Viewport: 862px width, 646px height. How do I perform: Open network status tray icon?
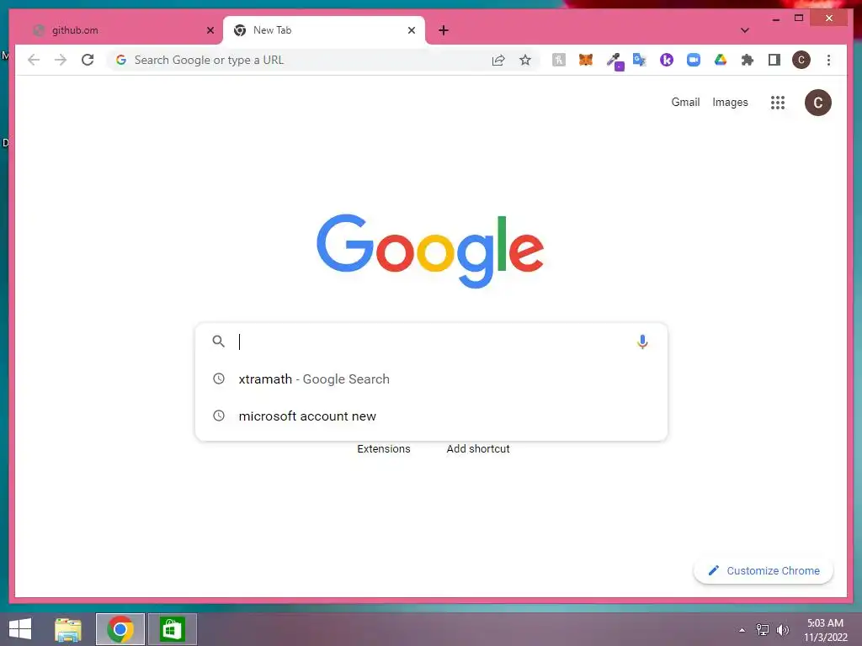tap(763, 630)
